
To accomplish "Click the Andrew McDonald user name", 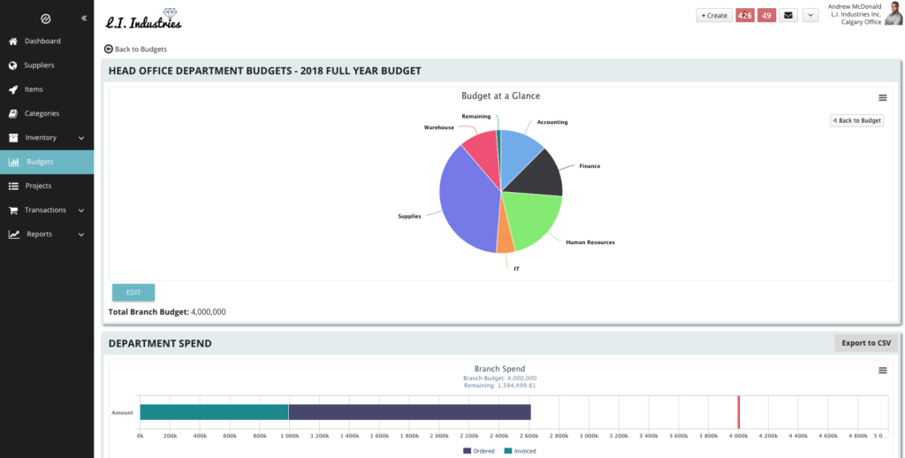I will 855,6.
